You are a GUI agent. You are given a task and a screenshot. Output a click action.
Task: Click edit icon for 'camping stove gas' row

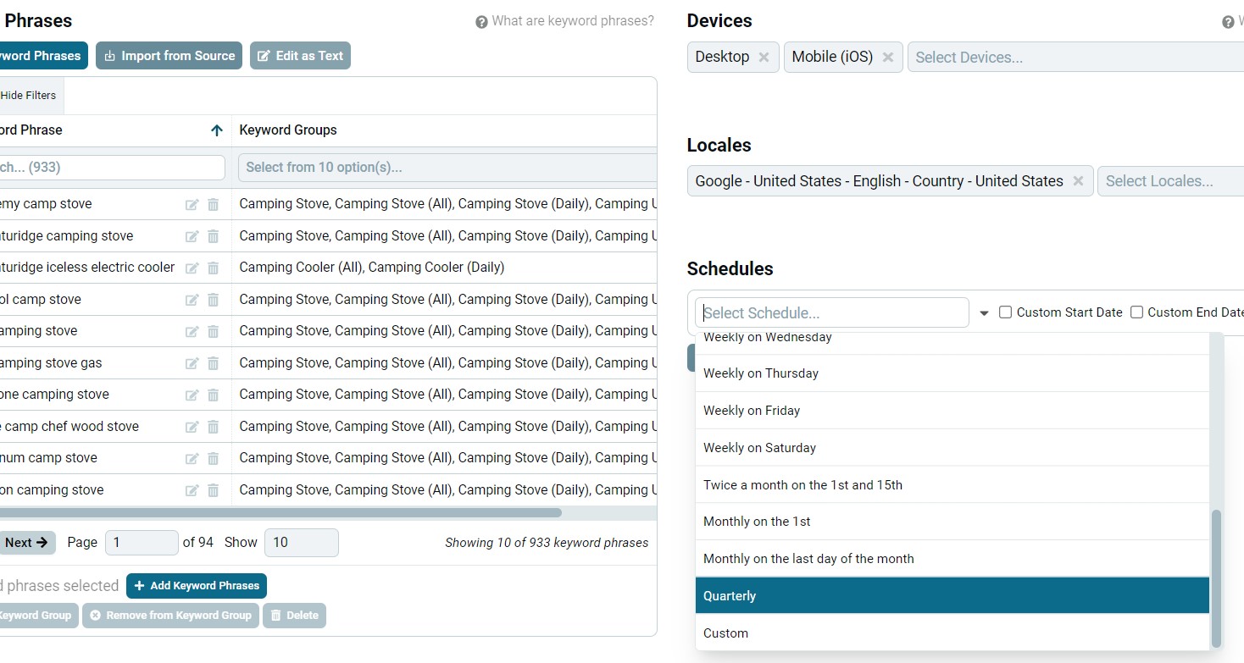click(x=192, y=363)
